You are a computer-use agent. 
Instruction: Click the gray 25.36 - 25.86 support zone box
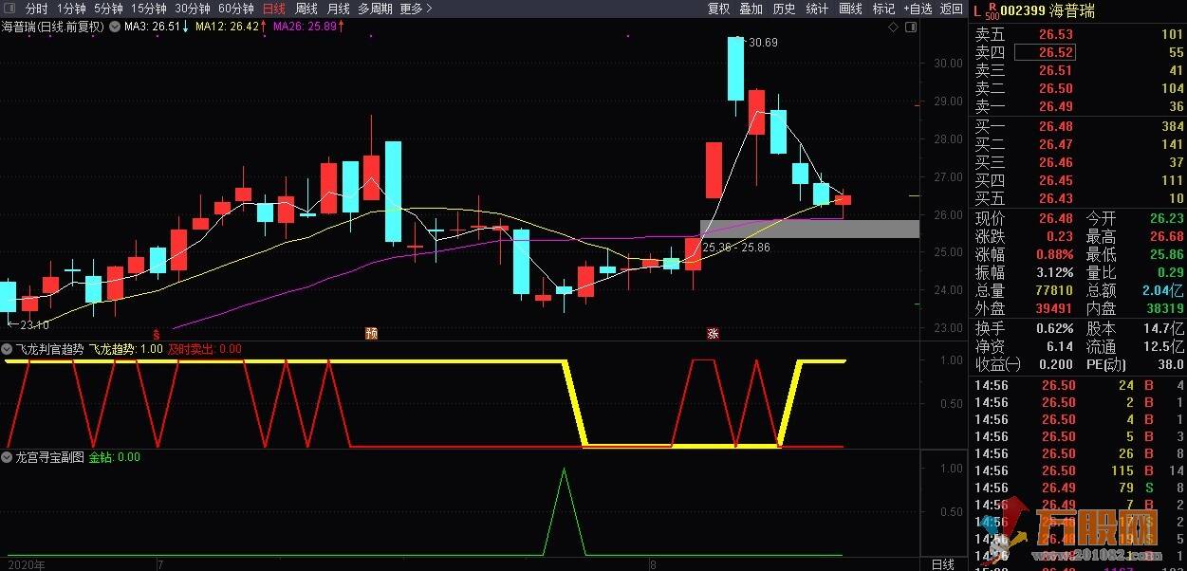[x=809, y=229]
